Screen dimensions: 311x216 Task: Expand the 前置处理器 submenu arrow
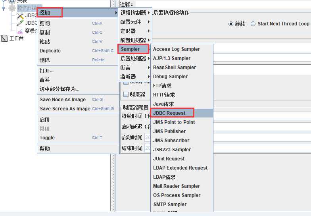click(x=148, y=40)
